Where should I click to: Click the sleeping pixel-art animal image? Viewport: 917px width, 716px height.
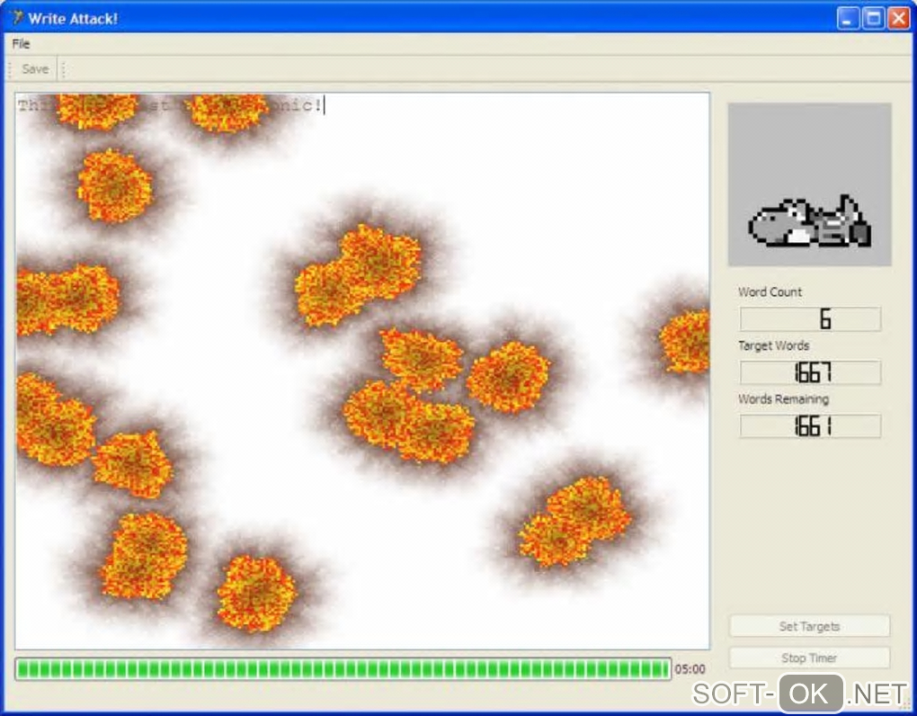tap(809, 185)
